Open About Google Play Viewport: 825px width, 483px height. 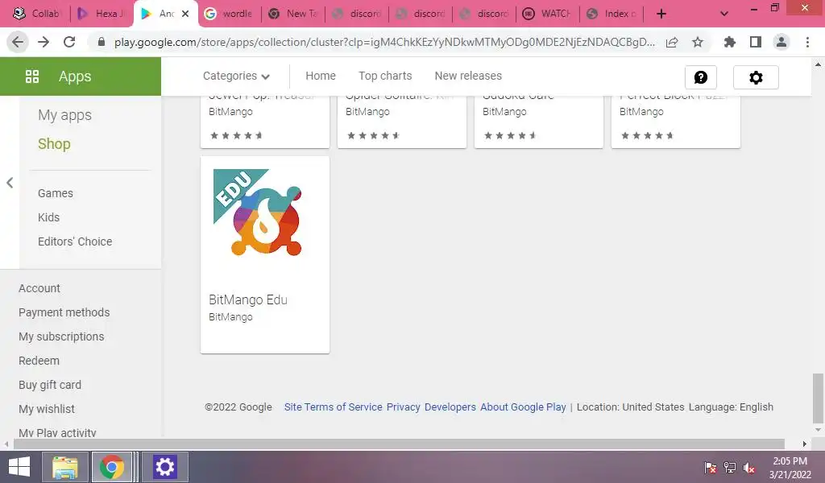523,407
